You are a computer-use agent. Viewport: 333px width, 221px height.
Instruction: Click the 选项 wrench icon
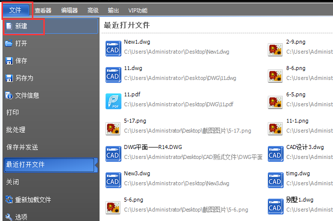coord(9,217)
